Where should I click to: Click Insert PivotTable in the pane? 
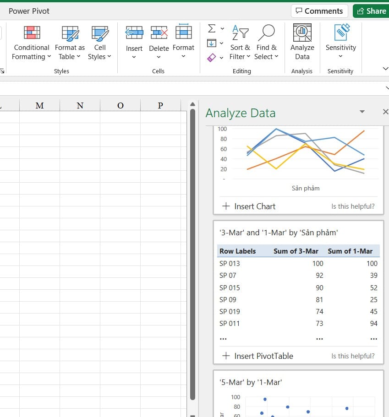pos(258,356)
